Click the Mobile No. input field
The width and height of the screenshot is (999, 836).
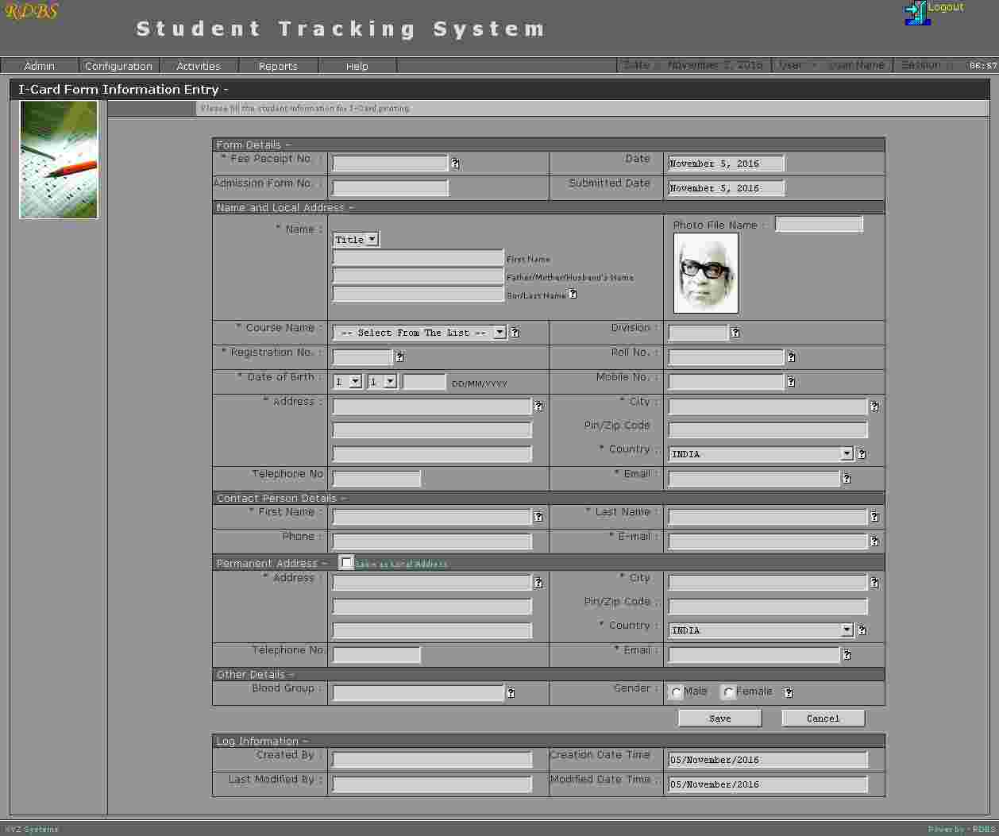[x=726, y=382]
